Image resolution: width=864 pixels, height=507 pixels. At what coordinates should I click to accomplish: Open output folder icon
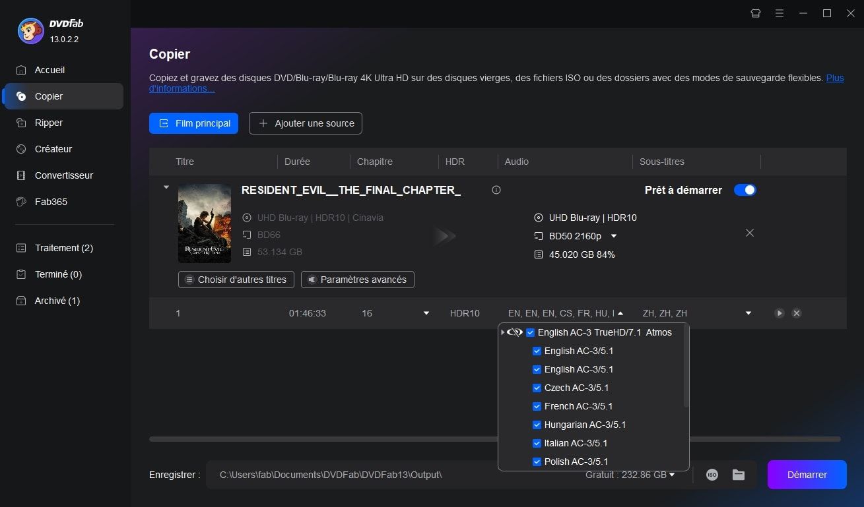pos(739,475)
